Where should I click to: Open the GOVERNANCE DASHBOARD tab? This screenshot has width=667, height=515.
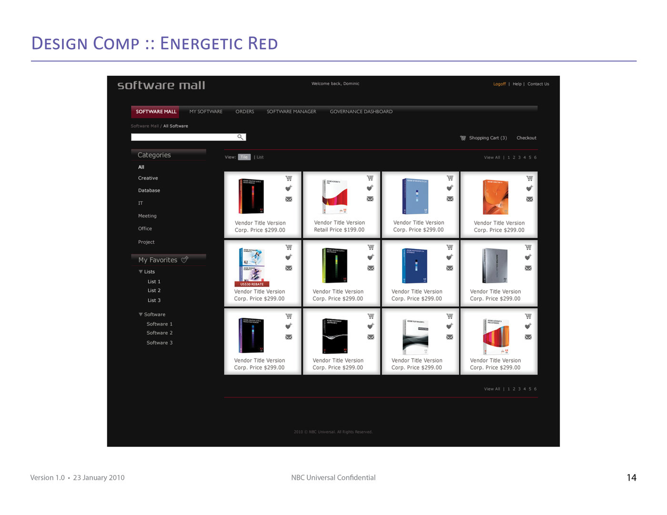361,111
